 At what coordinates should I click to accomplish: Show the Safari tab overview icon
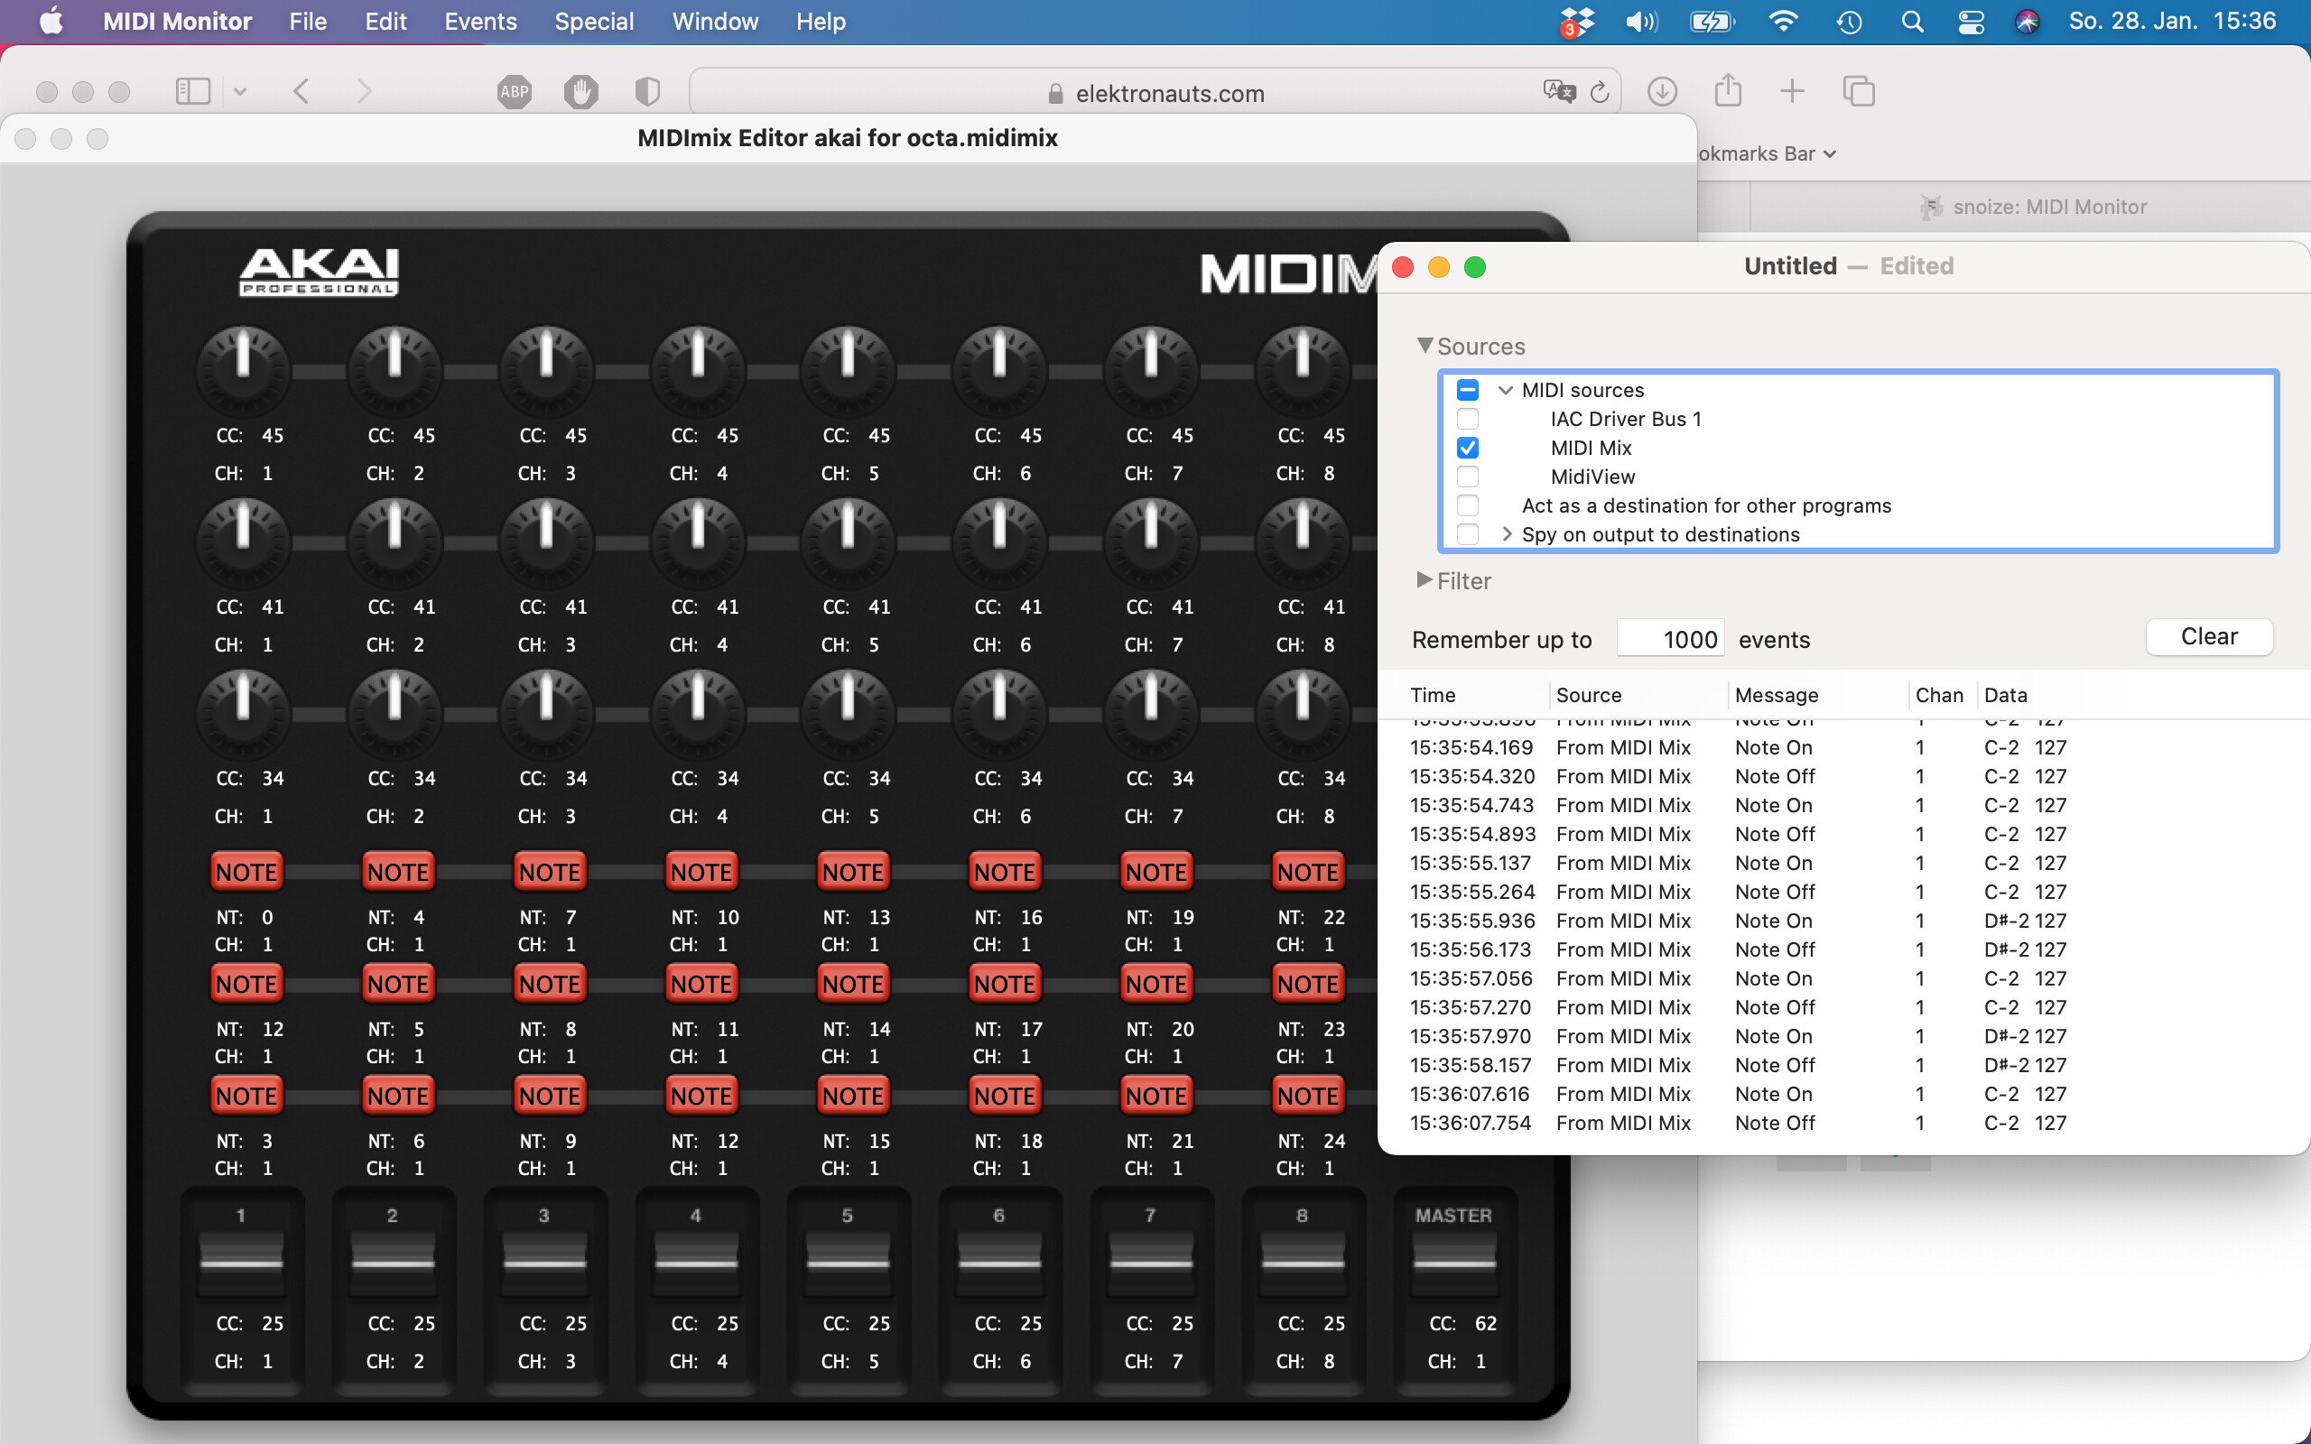point(1859,92)
